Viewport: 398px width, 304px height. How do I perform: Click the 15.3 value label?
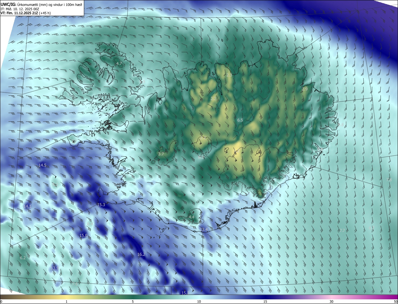(101, 205)
